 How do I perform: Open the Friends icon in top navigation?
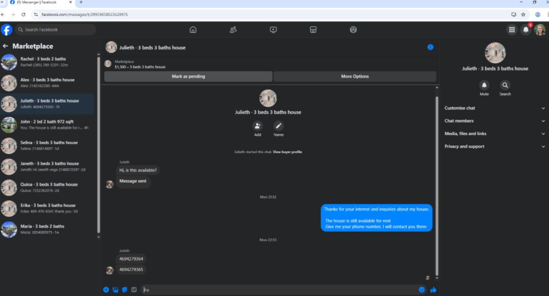coord(233,30)
